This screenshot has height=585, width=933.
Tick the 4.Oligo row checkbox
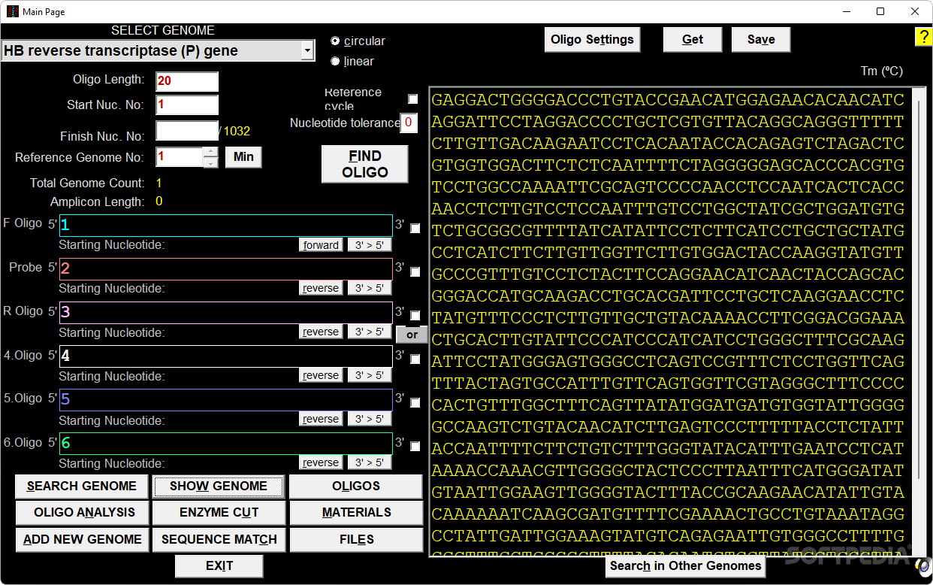coord(415,359)
